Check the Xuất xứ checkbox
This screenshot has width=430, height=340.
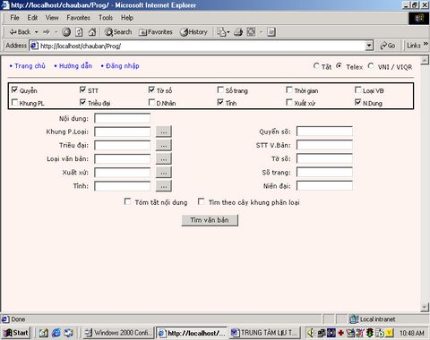point(289,102)
